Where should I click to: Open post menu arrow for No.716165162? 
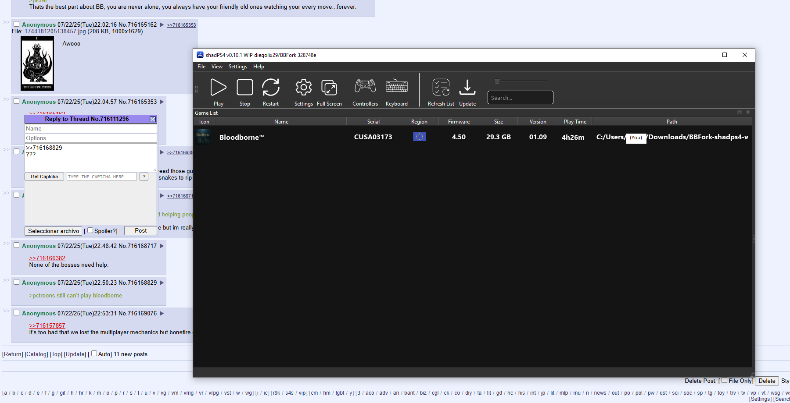(162, 25)
